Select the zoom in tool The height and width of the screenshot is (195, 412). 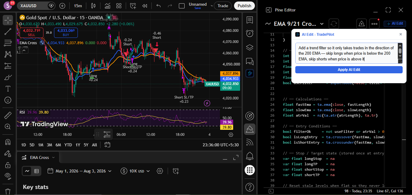(8, 127)
